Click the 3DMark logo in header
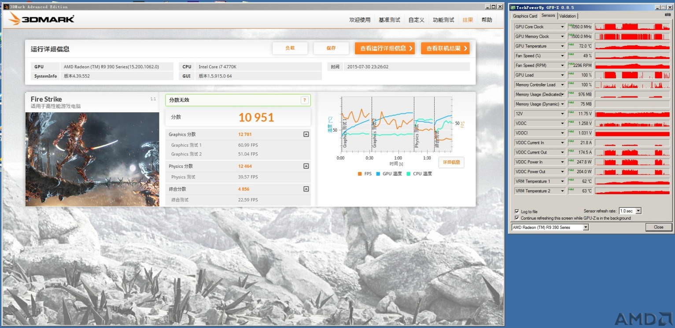This screenshot has height=328, width=675. coord(41,19)
